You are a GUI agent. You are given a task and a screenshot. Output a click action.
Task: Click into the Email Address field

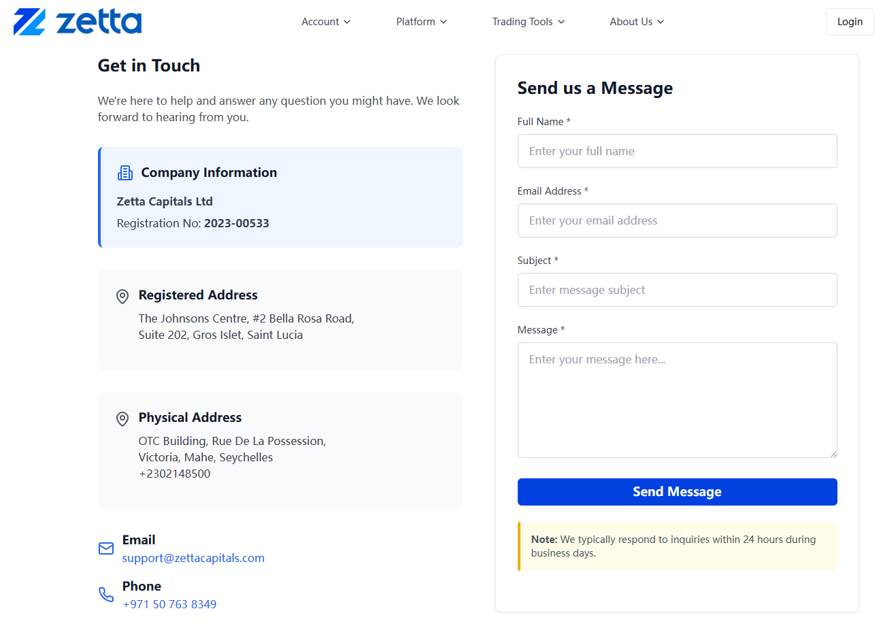click(x=677, y=220)
